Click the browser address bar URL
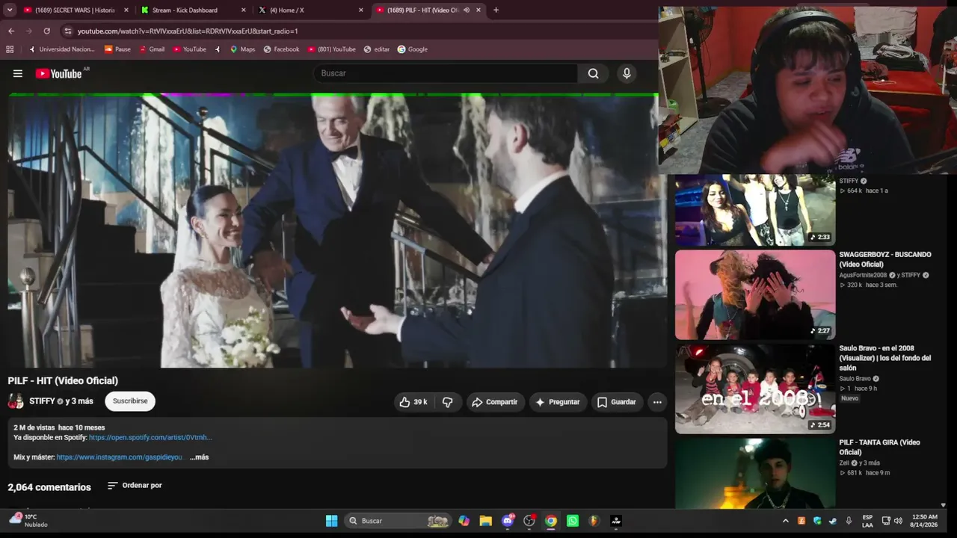Screen dimensions: 957x538 (188, 31)
